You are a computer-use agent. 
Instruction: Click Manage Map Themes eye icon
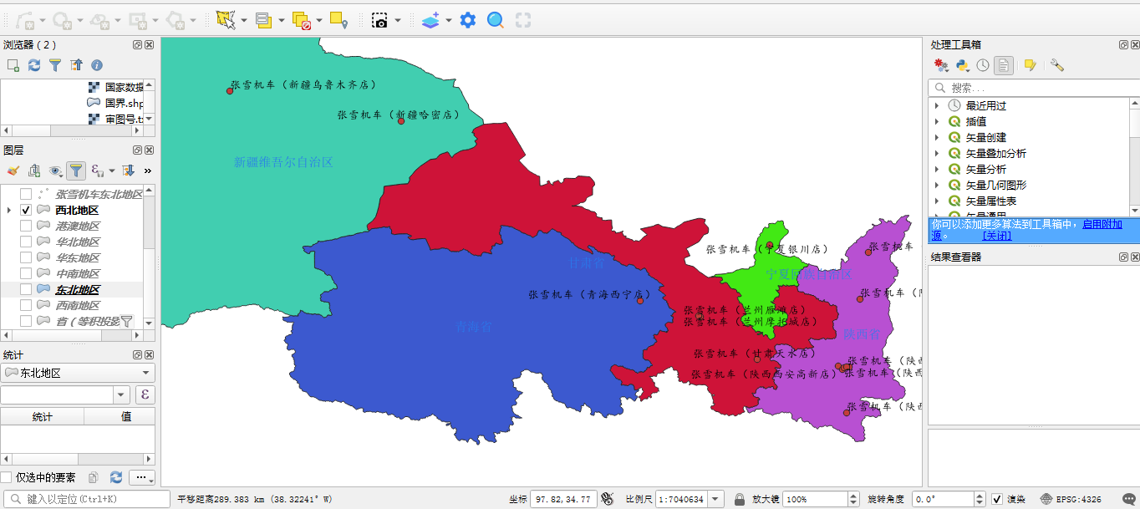click(55, 171)
